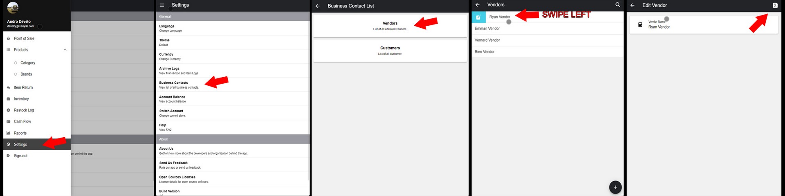Image resolution: width=785 pixels, height=196 pixels.
Task: Collapse the Products menu chevron
Action: 65,50
